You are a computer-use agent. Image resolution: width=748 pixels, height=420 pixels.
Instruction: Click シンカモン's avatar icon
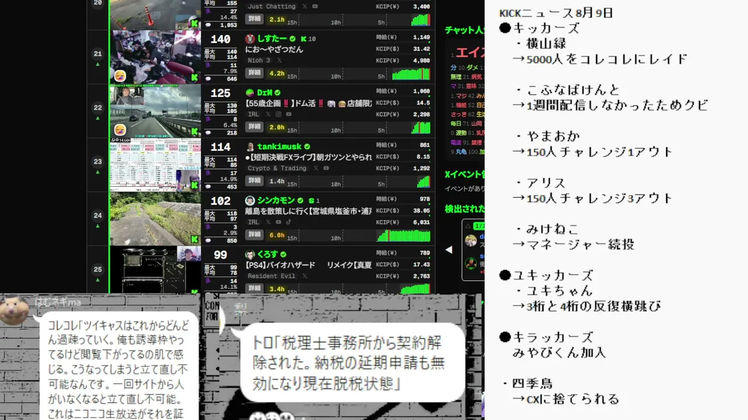[x=250, y=201]
